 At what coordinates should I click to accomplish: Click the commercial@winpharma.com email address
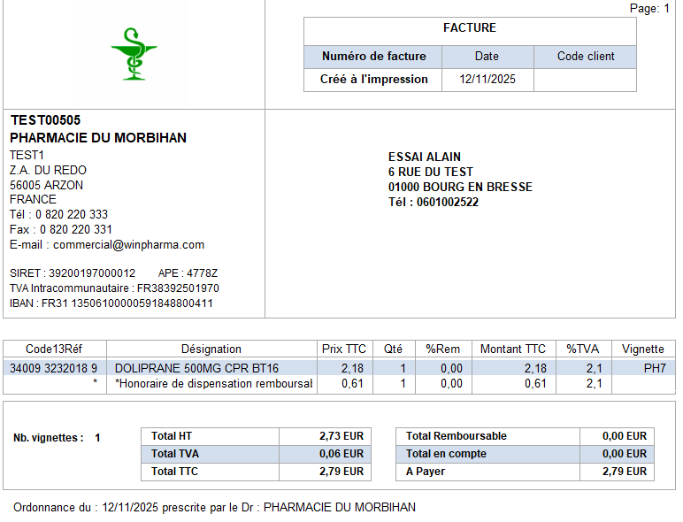(x=128, y=245)
